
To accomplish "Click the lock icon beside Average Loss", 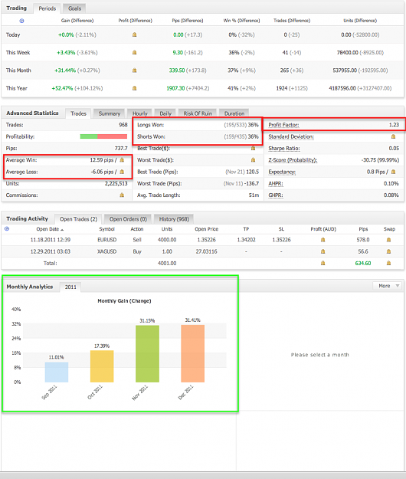I will 122,172.
